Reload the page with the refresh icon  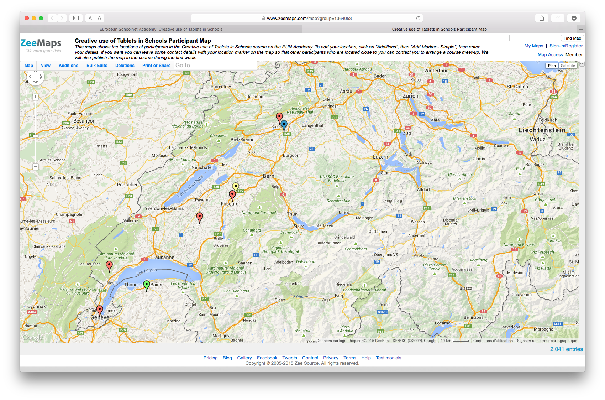(x=418, y=18)
